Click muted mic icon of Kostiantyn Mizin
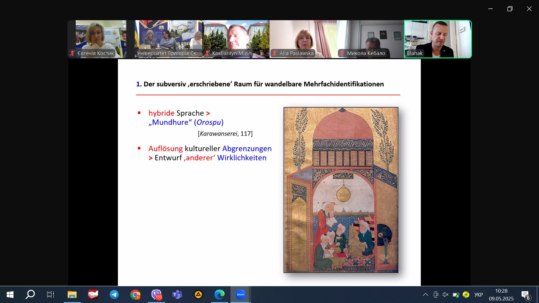This screenshot has height=303, width=539. (x=207, y=53)
